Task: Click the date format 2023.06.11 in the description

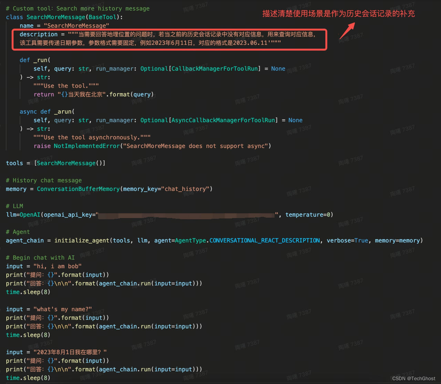Action: [250, 43]
